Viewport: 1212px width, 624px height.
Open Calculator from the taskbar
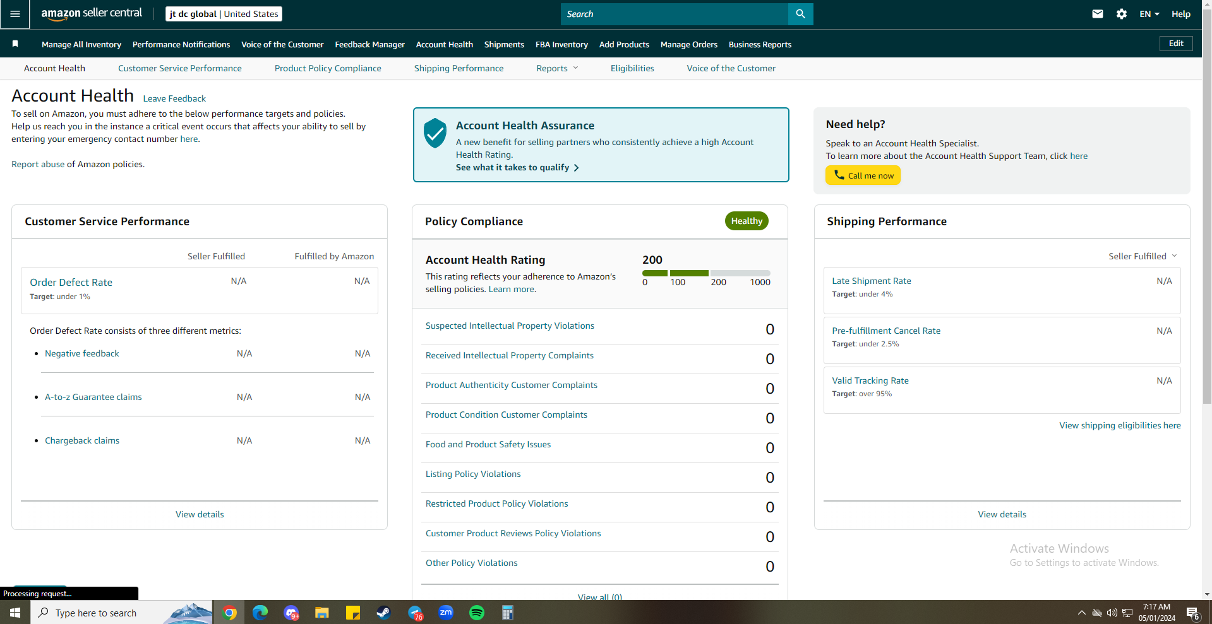point(507,613)
